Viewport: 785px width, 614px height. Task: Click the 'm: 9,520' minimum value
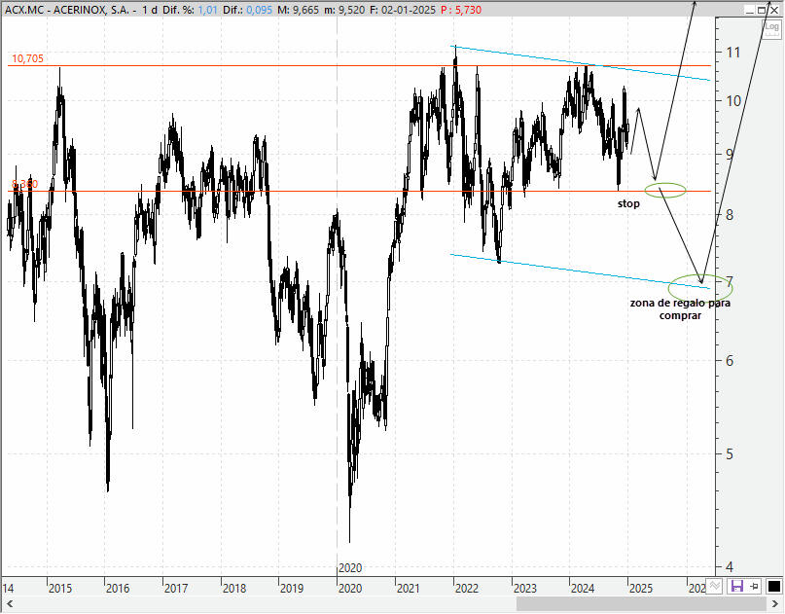(344, 10)
